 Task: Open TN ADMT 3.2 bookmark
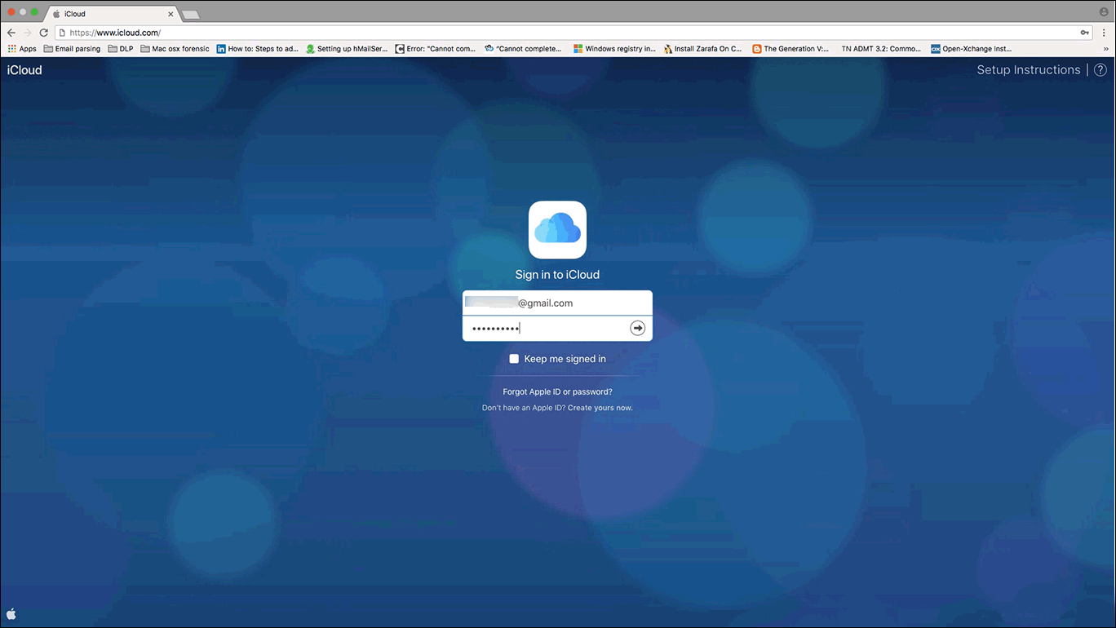tap(881, 49)
